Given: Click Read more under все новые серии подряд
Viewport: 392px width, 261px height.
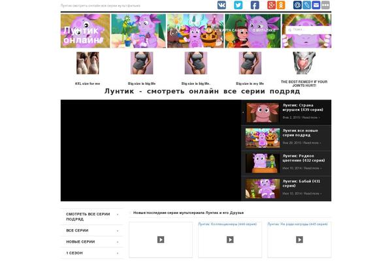Looking at the screenshot, I should pos(312,143).
